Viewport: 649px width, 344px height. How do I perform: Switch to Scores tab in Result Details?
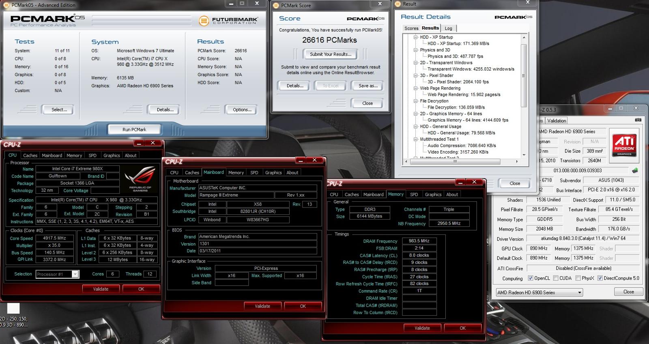411,28
